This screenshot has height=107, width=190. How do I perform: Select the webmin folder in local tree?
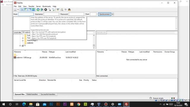click(30, 43)
